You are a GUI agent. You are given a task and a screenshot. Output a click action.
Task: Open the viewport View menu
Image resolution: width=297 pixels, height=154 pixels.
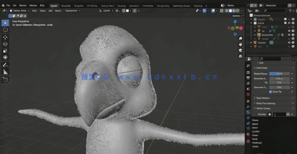[x=34, y=11]
